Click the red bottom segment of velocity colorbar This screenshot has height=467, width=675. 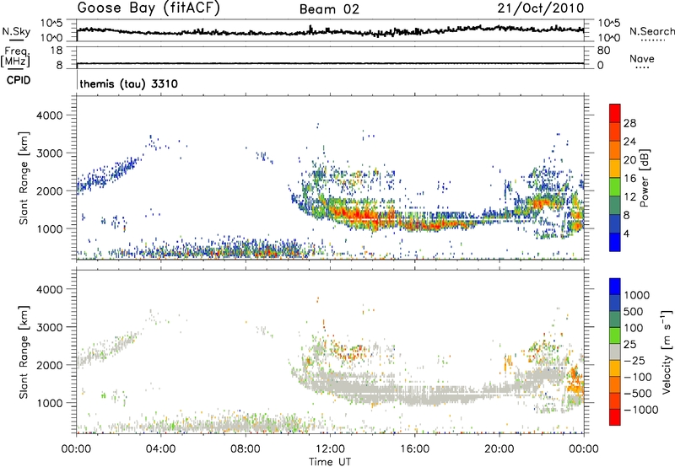tap(615, 417)
